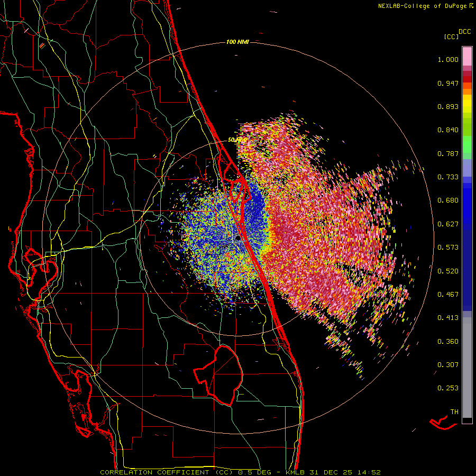Select the 0.253 scale value
Viewport: 476px width, 476px height.
coord(448,388)
